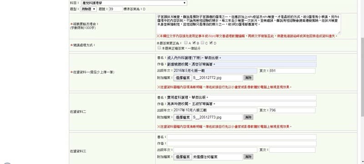Choose file button for S__20512773.jpg

(x=183, y=117)
